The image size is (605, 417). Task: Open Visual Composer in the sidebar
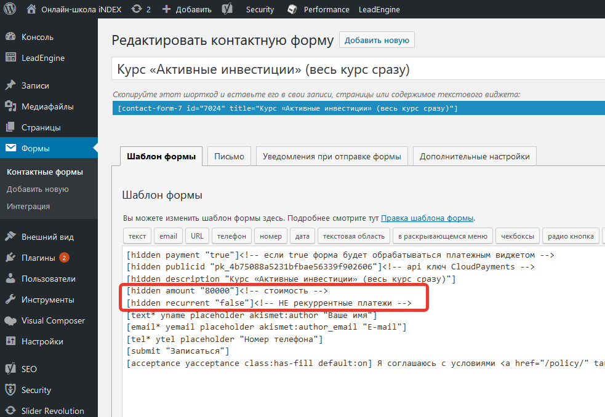[x=53, y=320]
